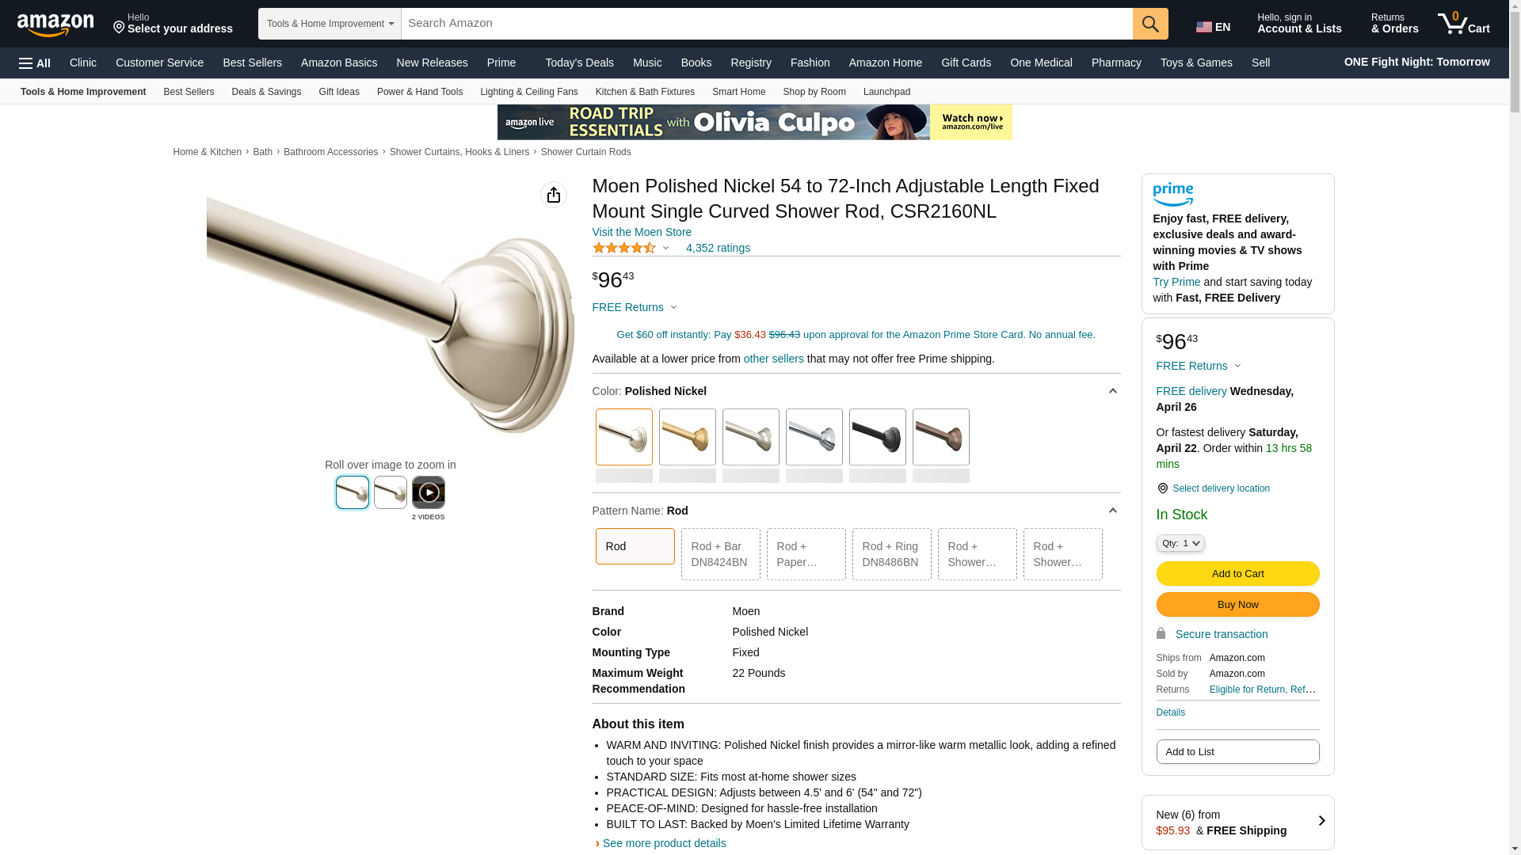Expand the search category dropdown
1521x855 pixels.
point(330,24)
